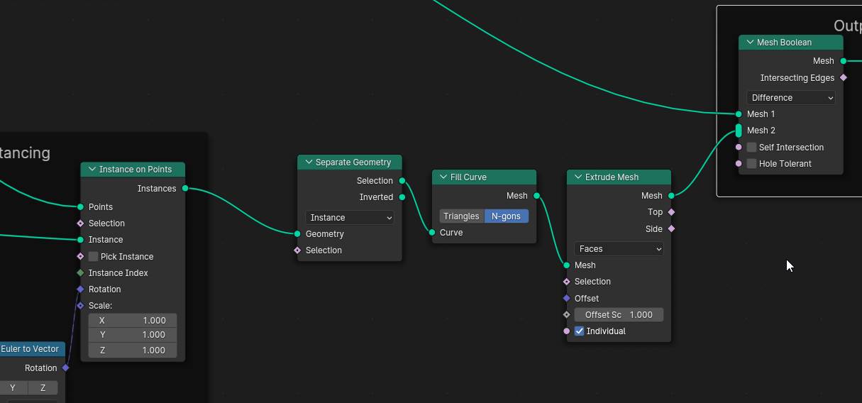Click Mesh Boolean Mesh output socket

pyautogui.click(x=843, y=61)
